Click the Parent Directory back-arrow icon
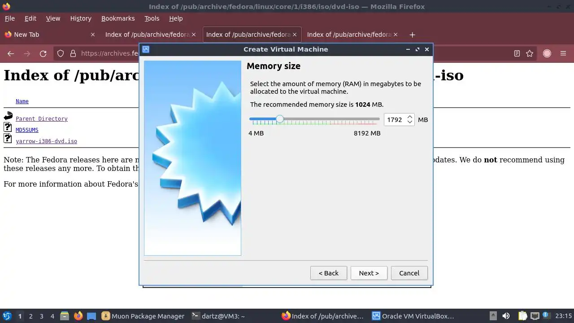The width and height of the screenshot is (574, 323). tap(8, 116)
